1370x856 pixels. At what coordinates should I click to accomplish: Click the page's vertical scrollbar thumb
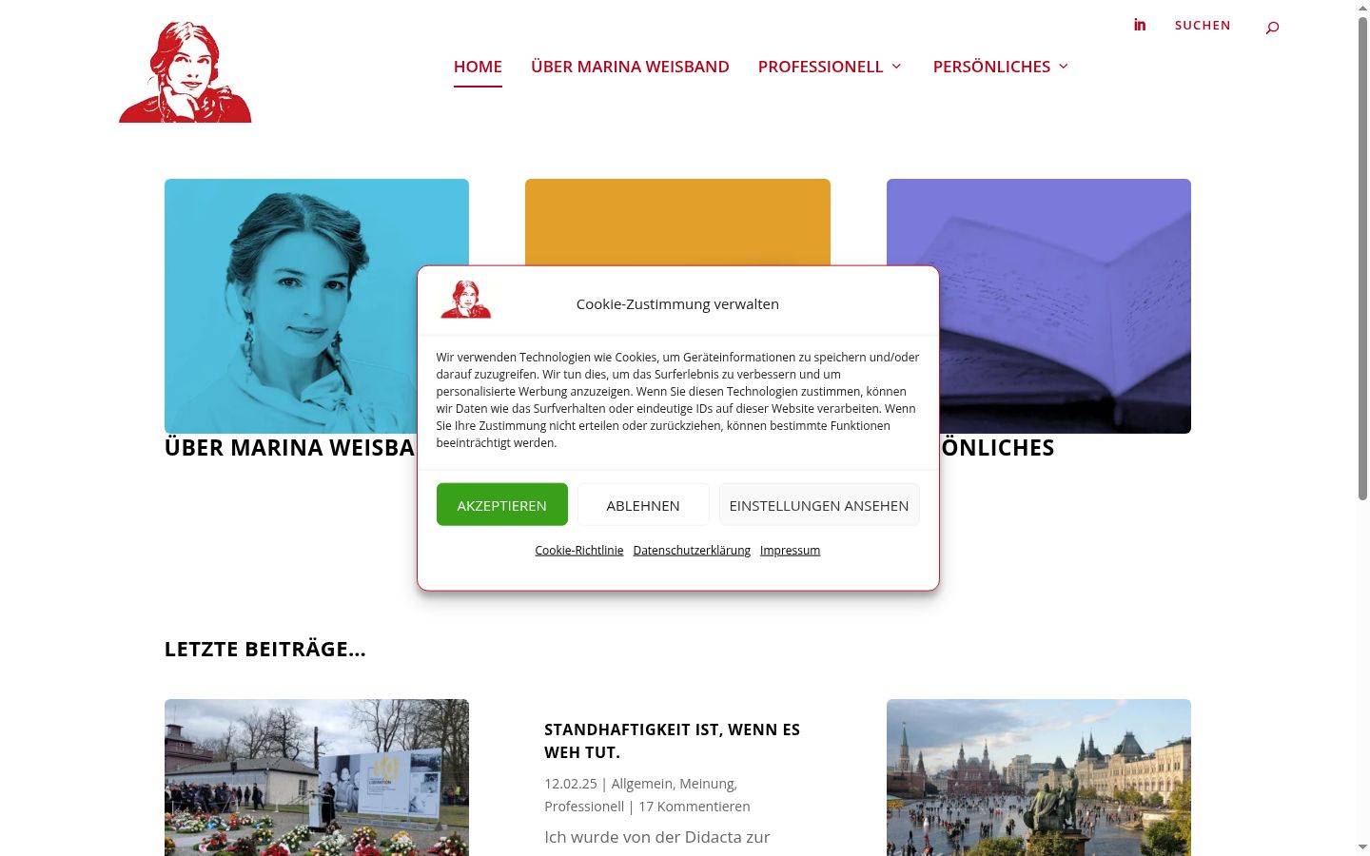point(1362,257)
